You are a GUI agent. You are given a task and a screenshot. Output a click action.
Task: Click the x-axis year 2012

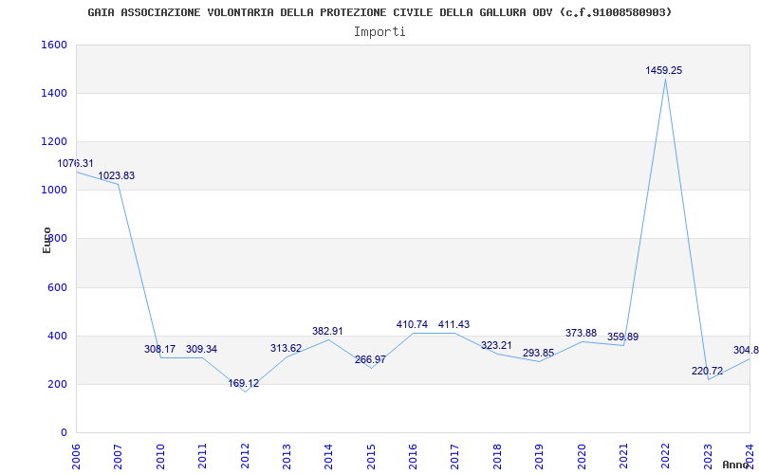[245, 456]
